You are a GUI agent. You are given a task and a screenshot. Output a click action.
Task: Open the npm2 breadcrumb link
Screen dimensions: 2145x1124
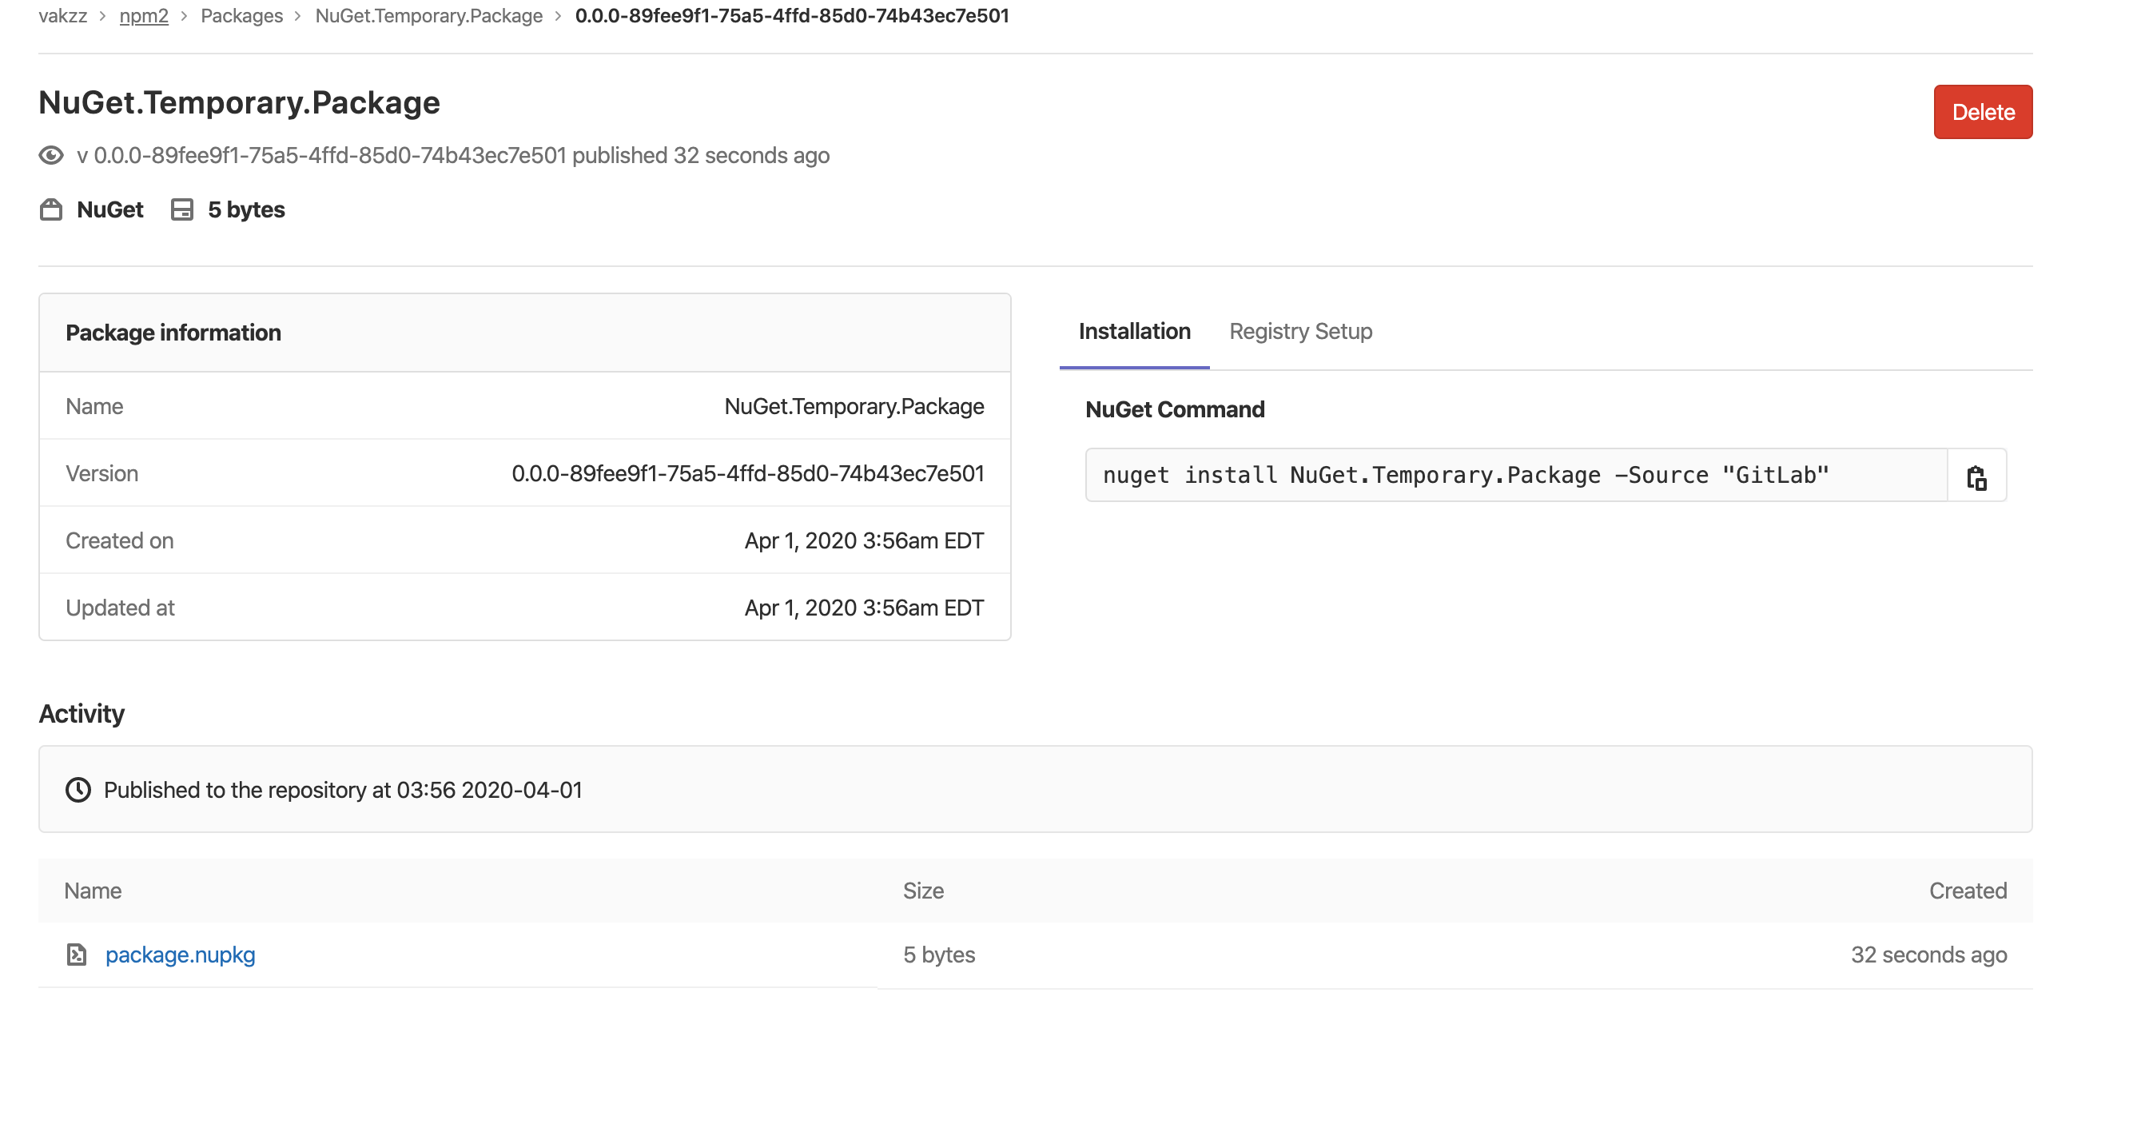coord(143,16)
